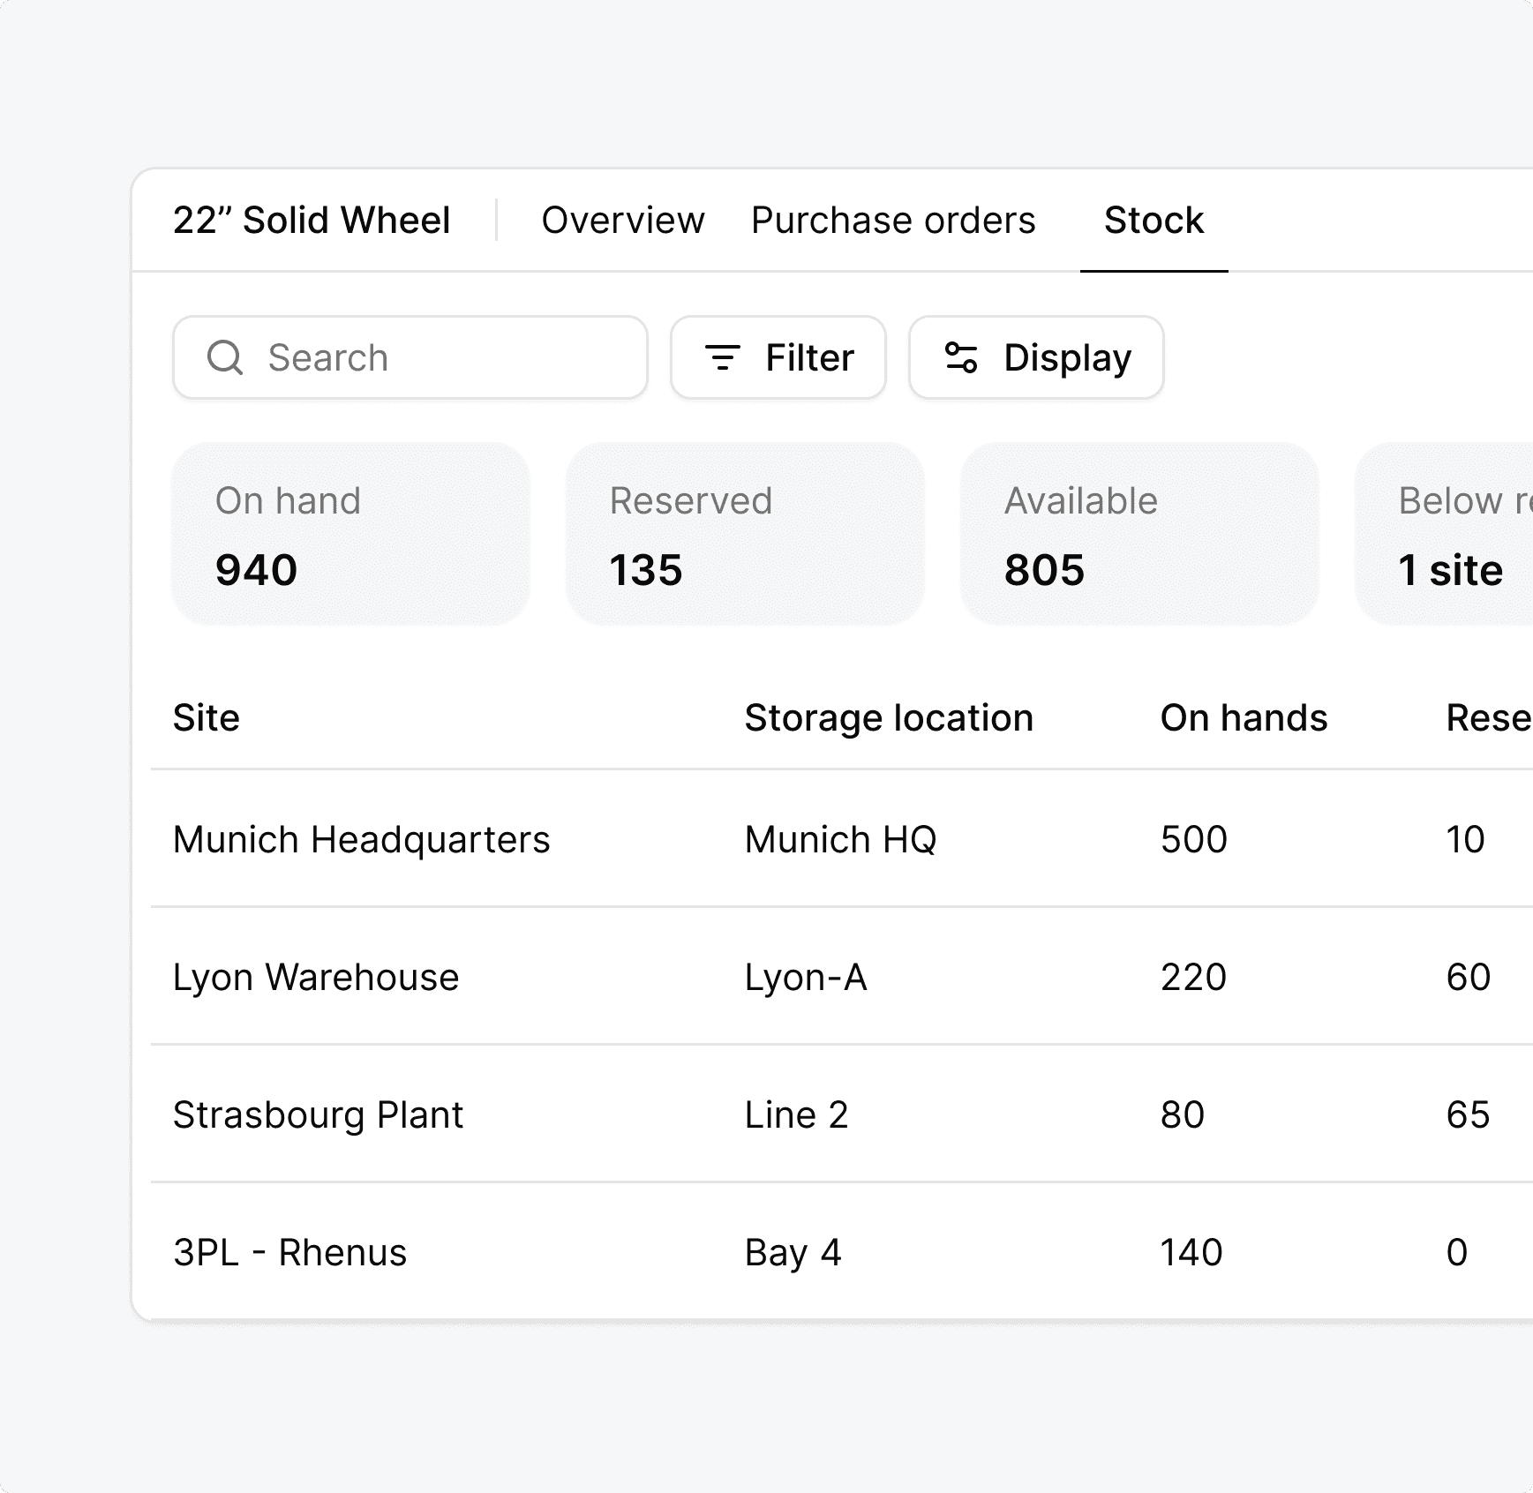Switch to Purchase orders tab
The image size is (1533, 1493).
(893, 220)
